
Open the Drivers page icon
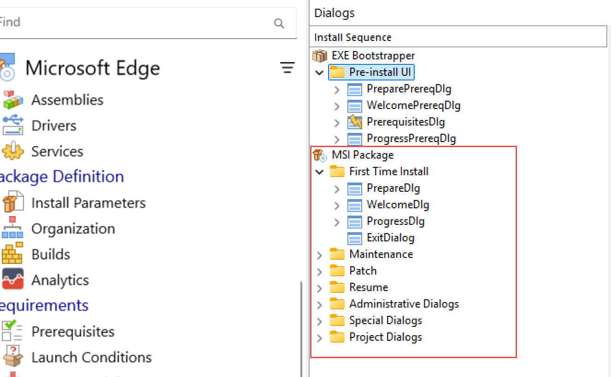(12, 126)
